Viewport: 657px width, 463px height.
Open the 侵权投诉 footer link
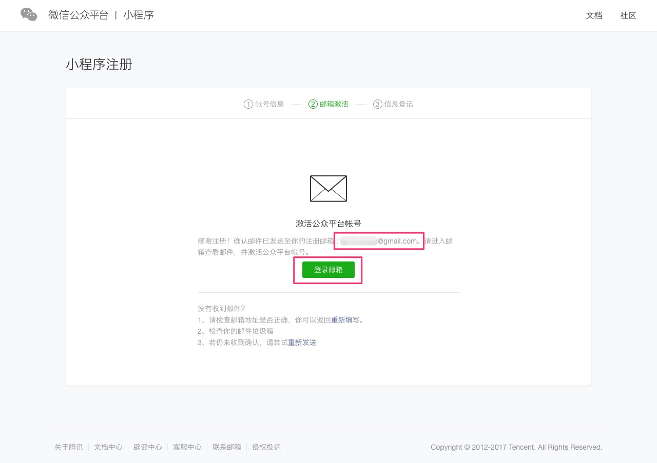[266, 447]
